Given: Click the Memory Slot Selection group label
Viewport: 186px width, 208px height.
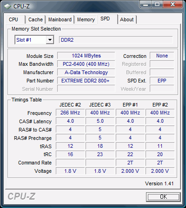Looking at the screenshot, I should coord(36,29).
